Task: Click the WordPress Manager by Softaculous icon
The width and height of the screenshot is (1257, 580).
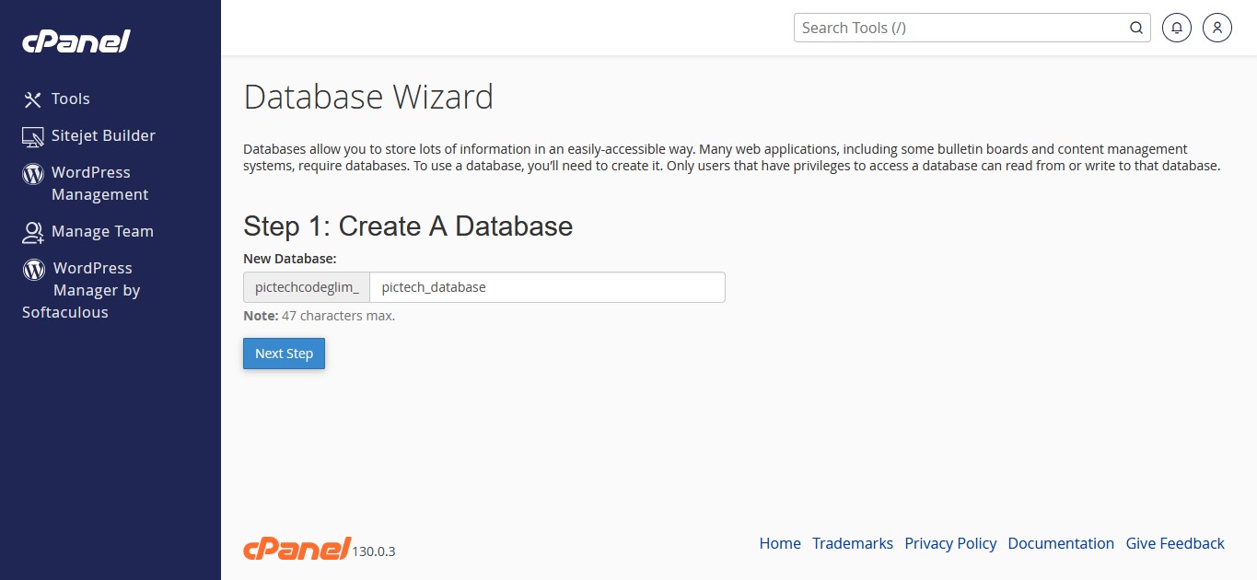Action: [34, 269]
